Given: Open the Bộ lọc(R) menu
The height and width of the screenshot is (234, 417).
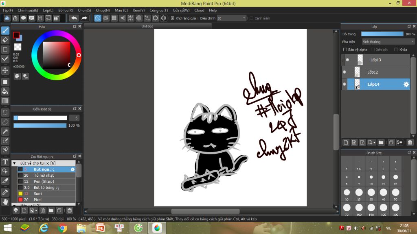Looking at the screenshot, I should pyautogui.click(x=66, y=10).
